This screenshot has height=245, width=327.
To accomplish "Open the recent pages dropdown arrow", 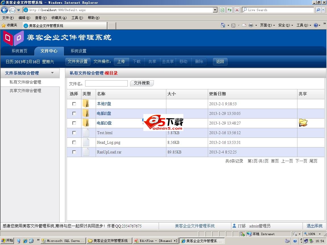I will pos(18,10).
